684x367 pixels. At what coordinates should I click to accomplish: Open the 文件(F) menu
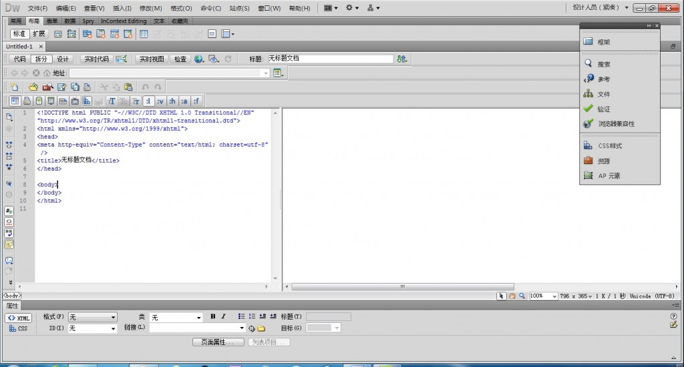pos(37,8)
